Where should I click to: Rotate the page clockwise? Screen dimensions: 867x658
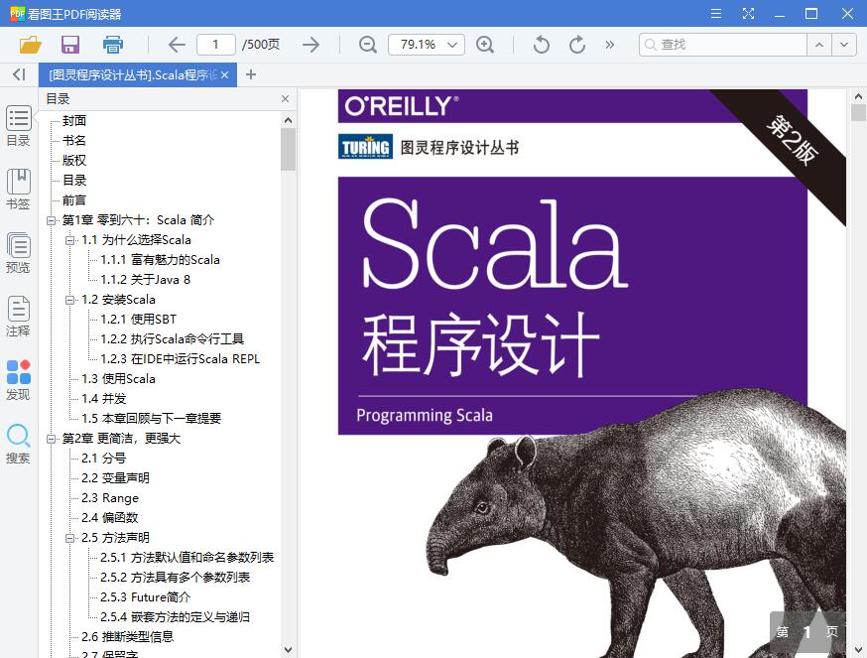coord(577,45)
